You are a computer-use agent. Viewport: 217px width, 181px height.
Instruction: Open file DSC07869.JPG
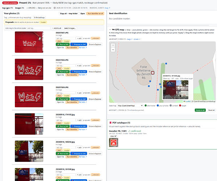tap(60, 102)
